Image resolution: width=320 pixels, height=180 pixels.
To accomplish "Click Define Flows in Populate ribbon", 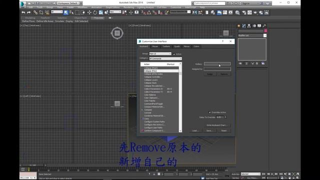I will pyautogui.click(x=28, y=21).
